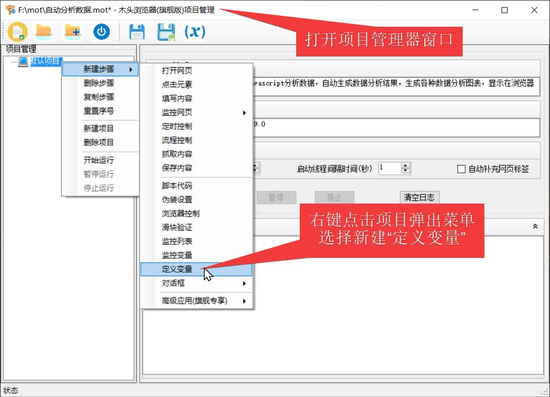Click the blue power run icon
550x397 pixels.
coord(101,32)
